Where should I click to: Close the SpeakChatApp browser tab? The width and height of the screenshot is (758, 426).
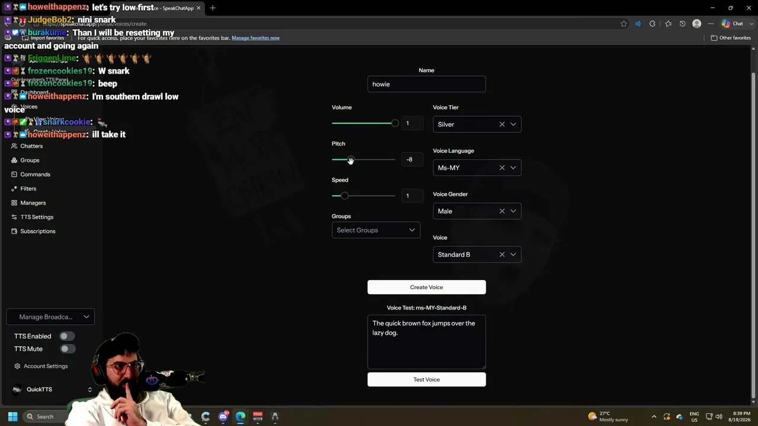(x=198, y=8)
